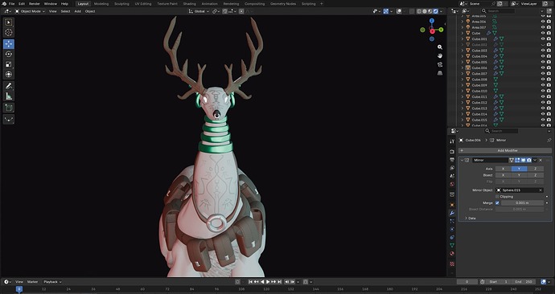Open the Texture properties tab
Image resolution: width=555 pixels, height=294 pixels.
tap(452, 263)
